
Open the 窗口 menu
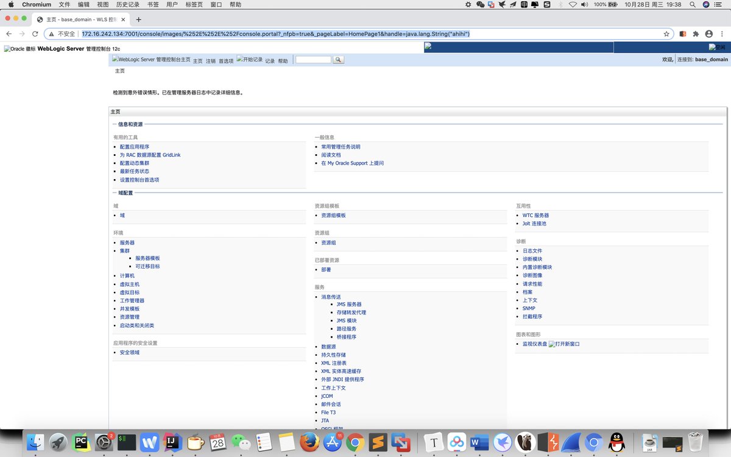(216, 4)
